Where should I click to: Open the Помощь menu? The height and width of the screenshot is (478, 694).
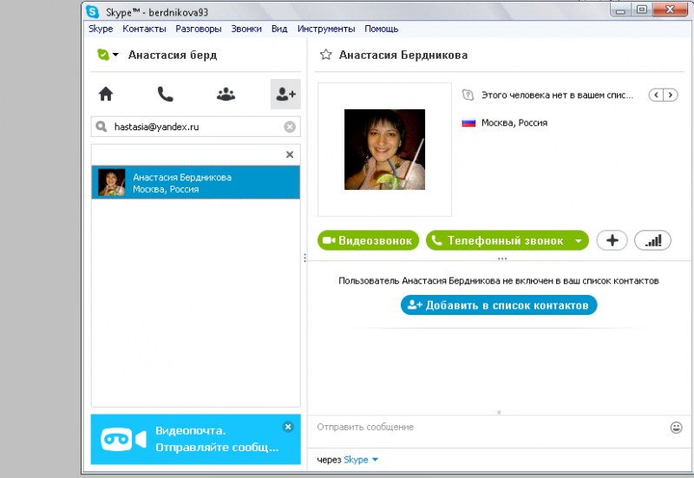click(x=382, y=29)
